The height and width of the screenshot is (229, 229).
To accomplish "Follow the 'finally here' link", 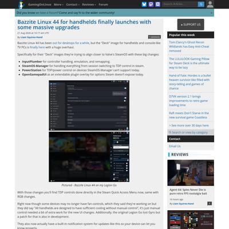I will [x=37, y=48].
